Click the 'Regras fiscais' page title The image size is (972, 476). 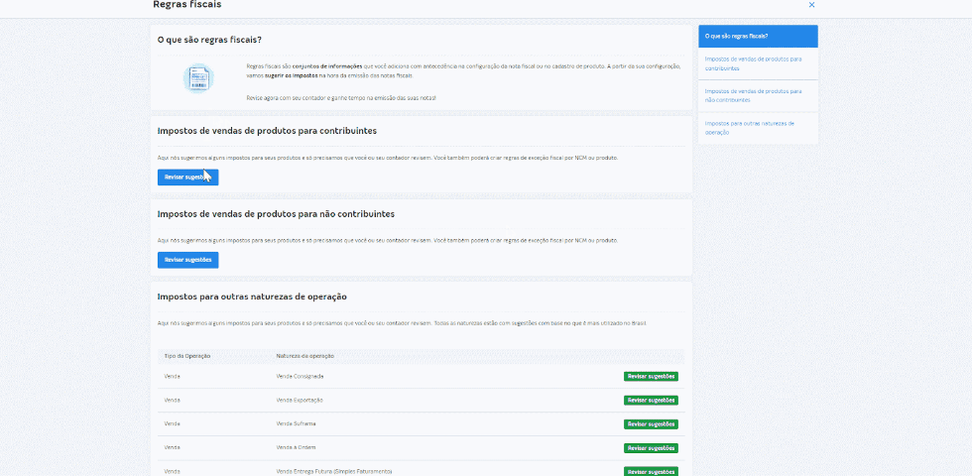[187, 5]
